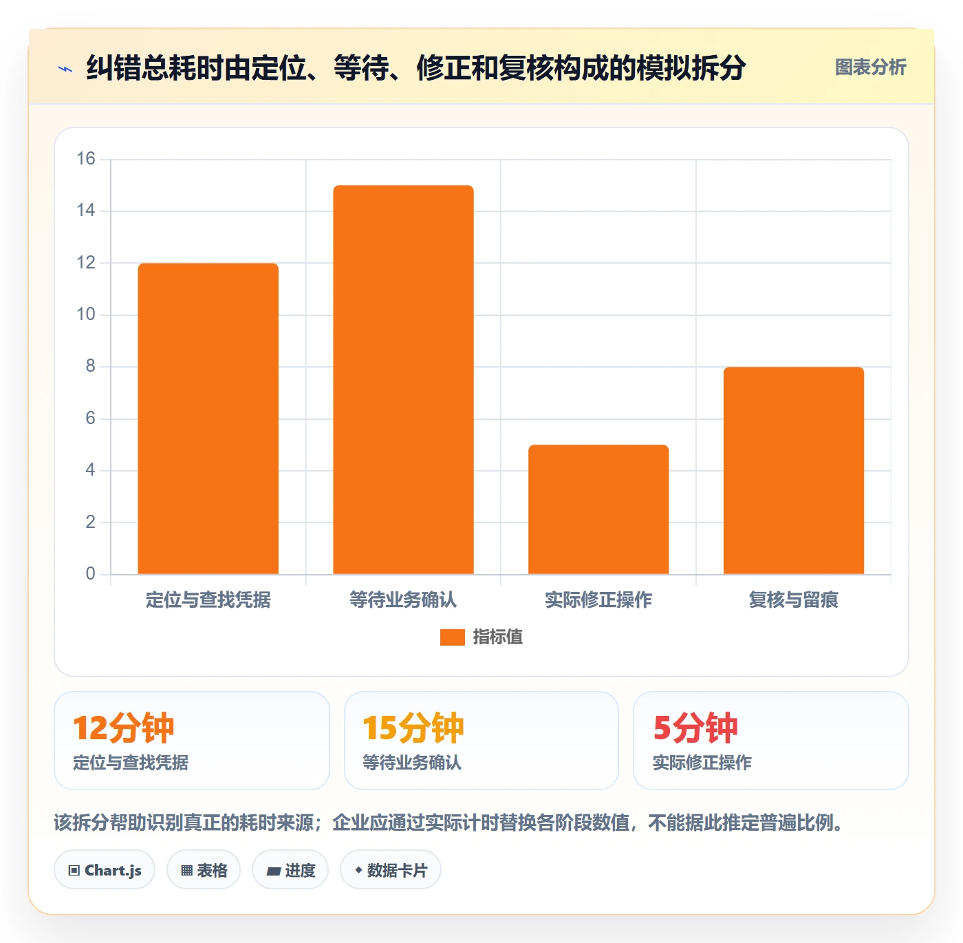Image resolution: width=963 pixels, height=943 pixels.
Task: Click the 等待业务确认 caption under 15分钟
Action: [x=412, y=763]
